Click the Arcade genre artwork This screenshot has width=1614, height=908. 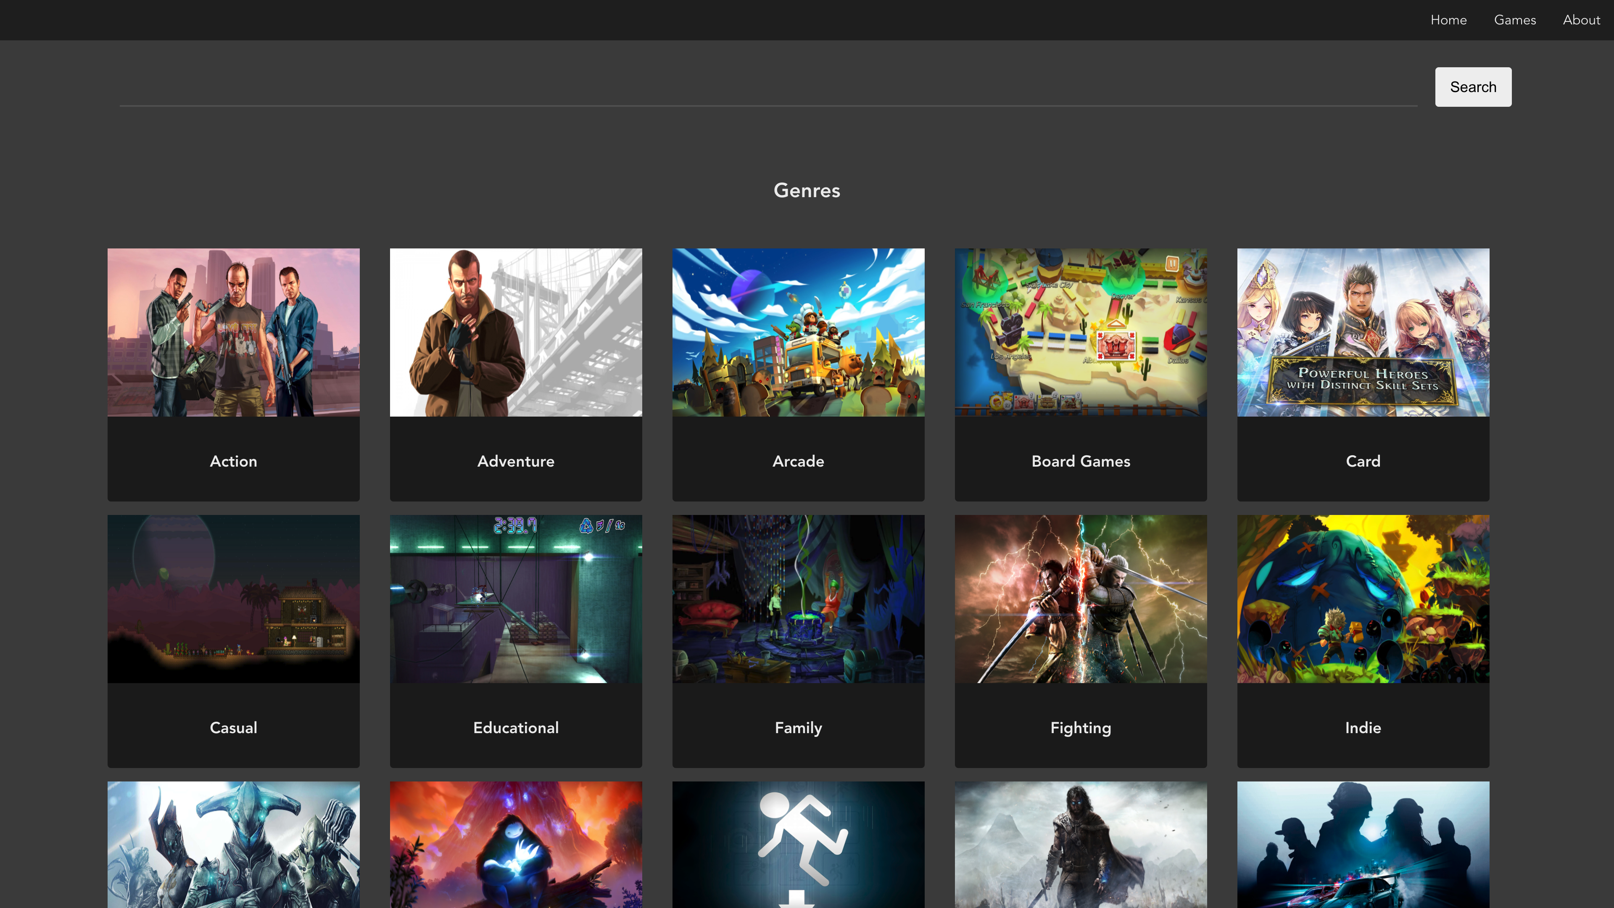(x=798, y=332)
